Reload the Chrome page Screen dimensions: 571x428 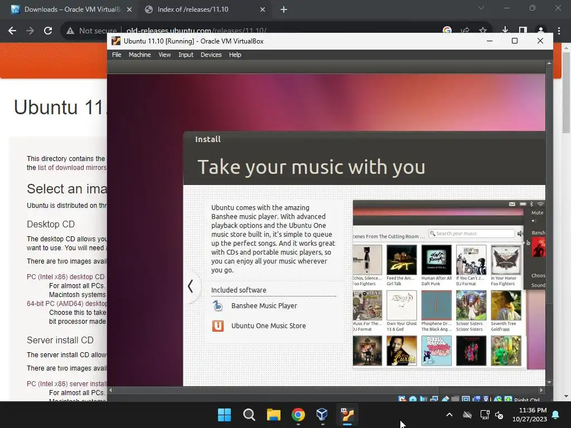(x=48, y=31)
